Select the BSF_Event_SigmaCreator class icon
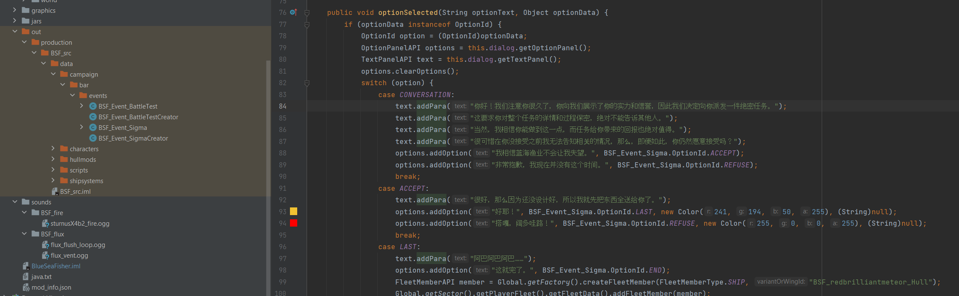 tap(93, 138)
